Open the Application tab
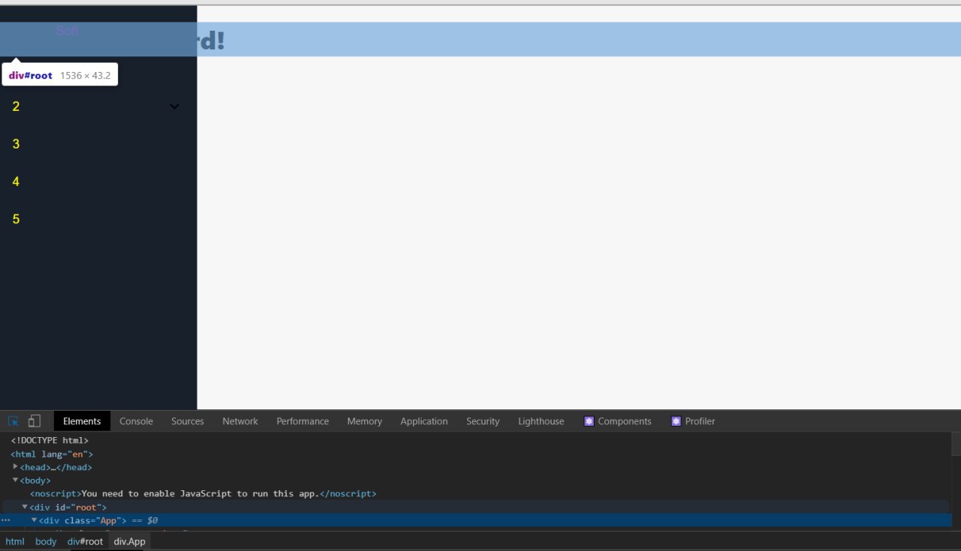The width and height of the screenshot is (961, 551). point(424,421)
